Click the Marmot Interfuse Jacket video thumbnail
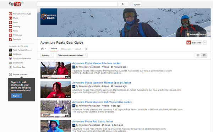Viewport: 213px width, 132px height. click(x=56, y=70)
